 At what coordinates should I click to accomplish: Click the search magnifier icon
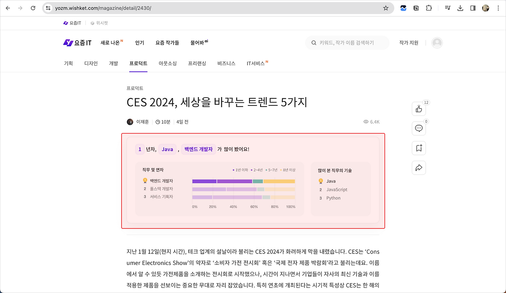[x=314, y=43]
